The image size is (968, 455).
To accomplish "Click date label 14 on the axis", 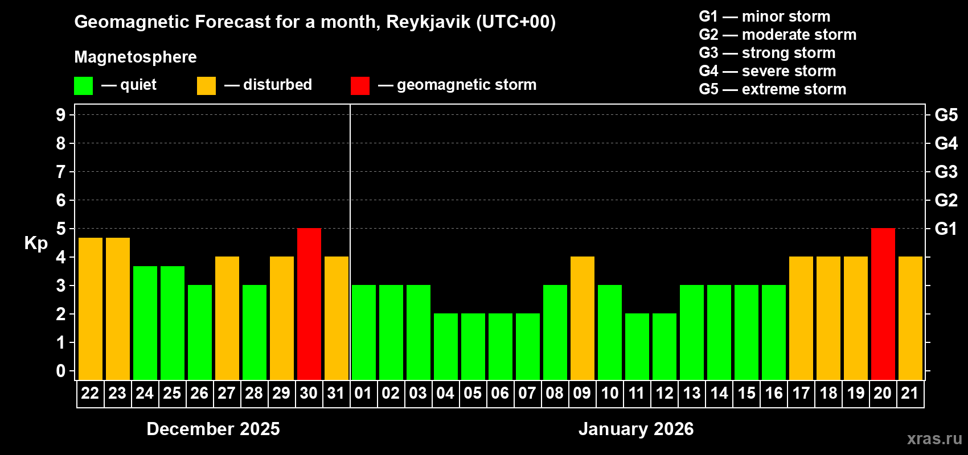I will coord(719,394).
